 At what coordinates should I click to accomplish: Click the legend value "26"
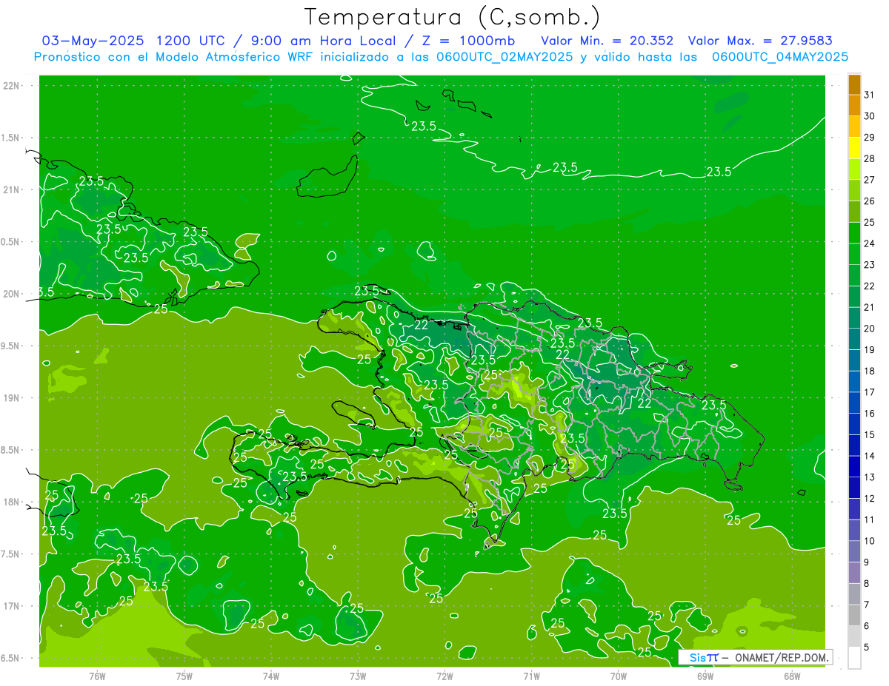point(869,201)
